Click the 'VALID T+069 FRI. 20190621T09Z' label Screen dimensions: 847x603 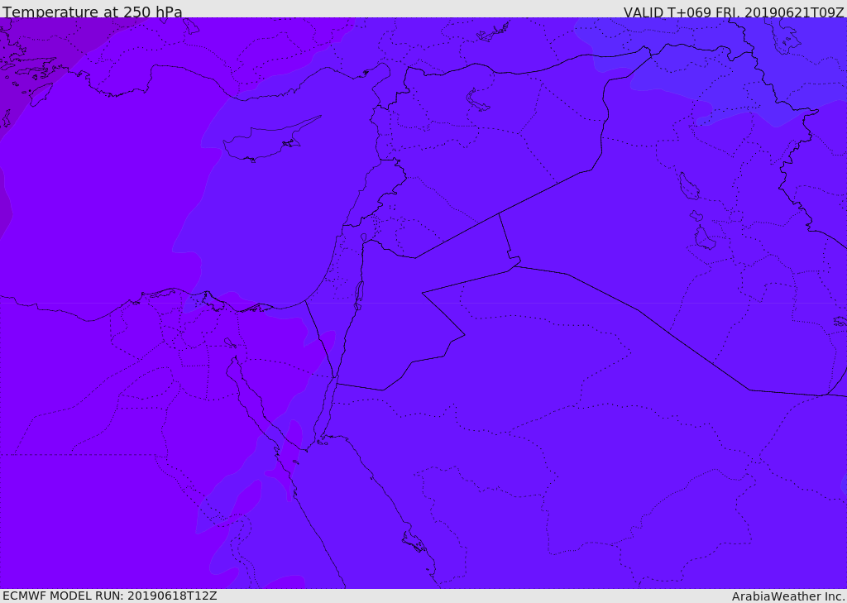coord(733,12)
